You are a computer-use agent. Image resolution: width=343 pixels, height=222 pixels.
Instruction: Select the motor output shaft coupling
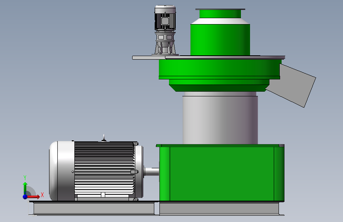click(152, 172)
